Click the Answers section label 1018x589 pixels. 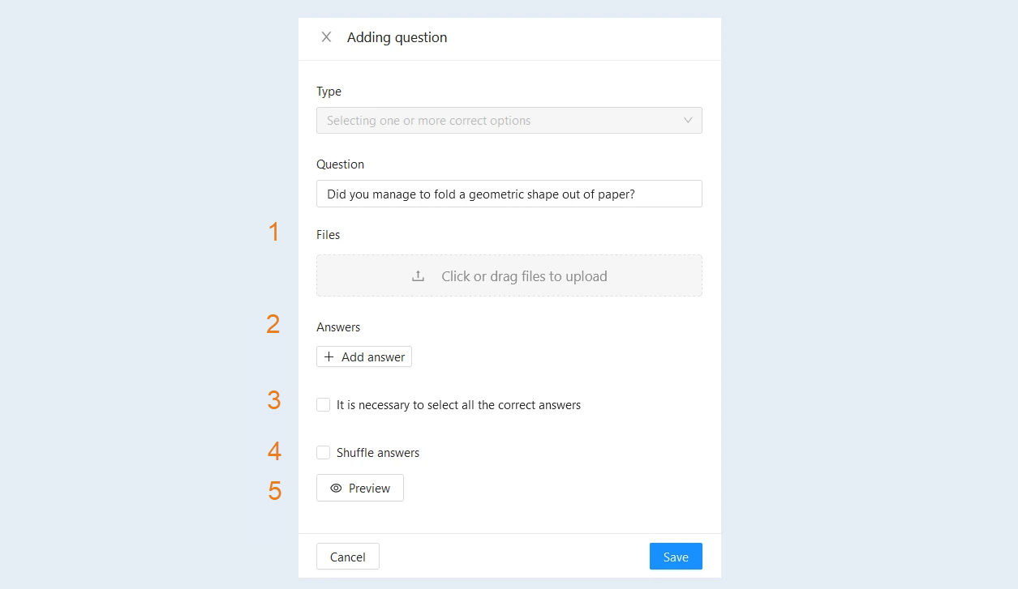tap(338, 327)
